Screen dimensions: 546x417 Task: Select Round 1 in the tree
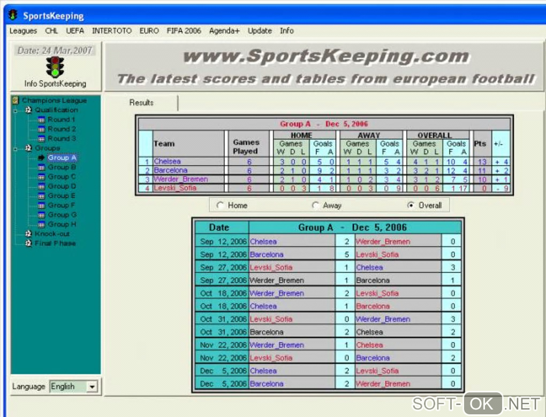point(61,120)
